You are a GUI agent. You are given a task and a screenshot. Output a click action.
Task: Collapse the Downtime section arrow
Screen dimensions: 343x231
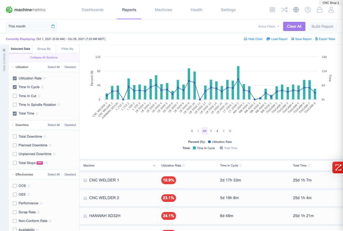point(13,125)
